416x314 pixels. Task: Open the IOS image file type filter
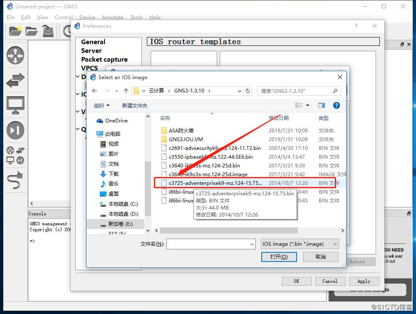coord(300,244)
